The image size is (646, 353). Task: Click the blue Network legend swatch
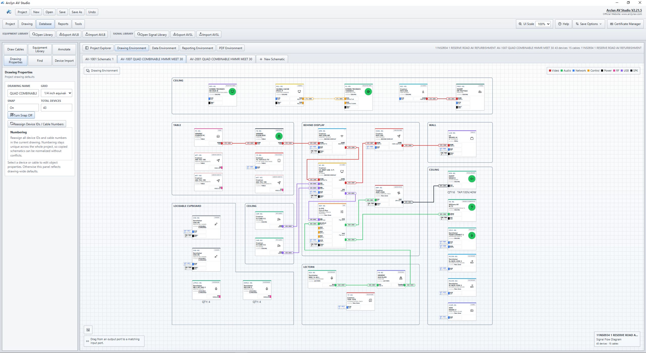tap(574, 71)
